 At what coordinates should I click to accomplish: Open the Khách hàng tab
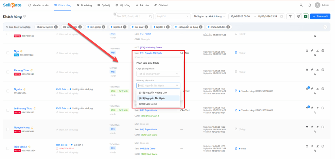(62, 5)
